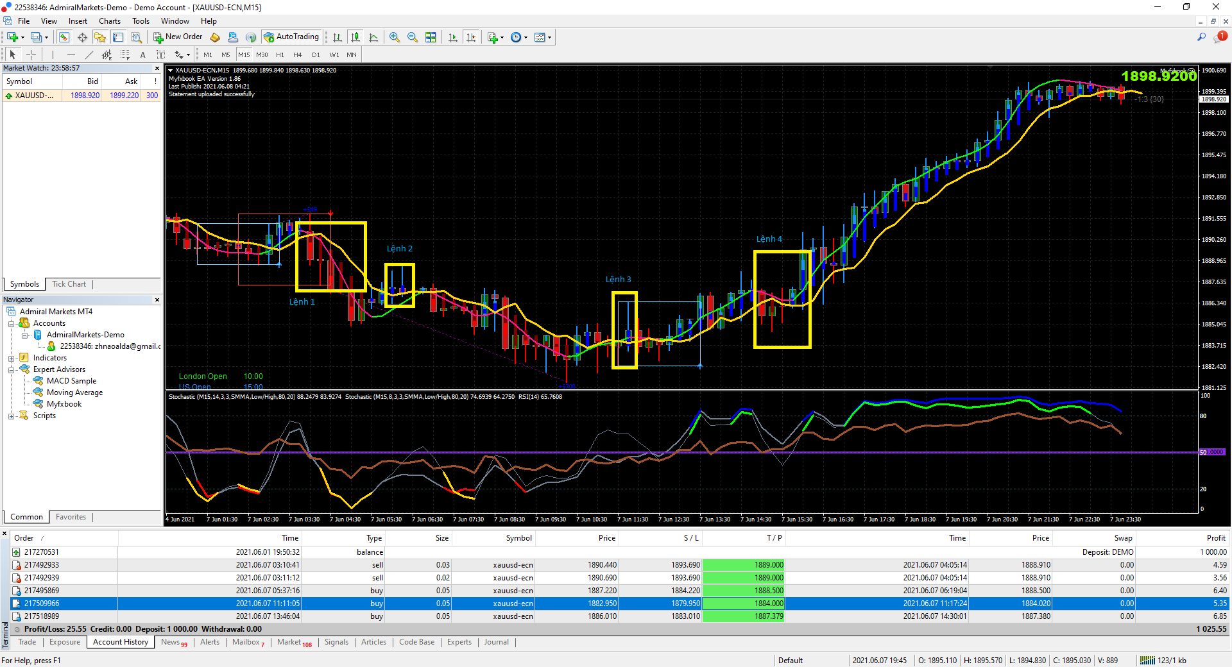Pick the equidistant channel tool
Viewport: 1232px width, 667px height.
[107, 55]
